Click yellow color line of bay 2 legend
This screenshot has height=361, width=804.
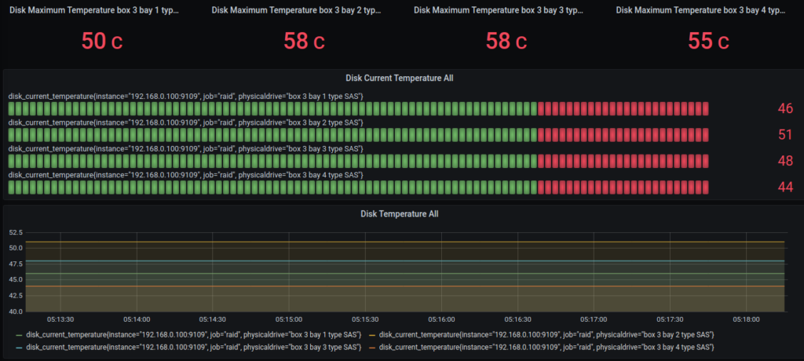pyautogui.click(x=372, y=335)
